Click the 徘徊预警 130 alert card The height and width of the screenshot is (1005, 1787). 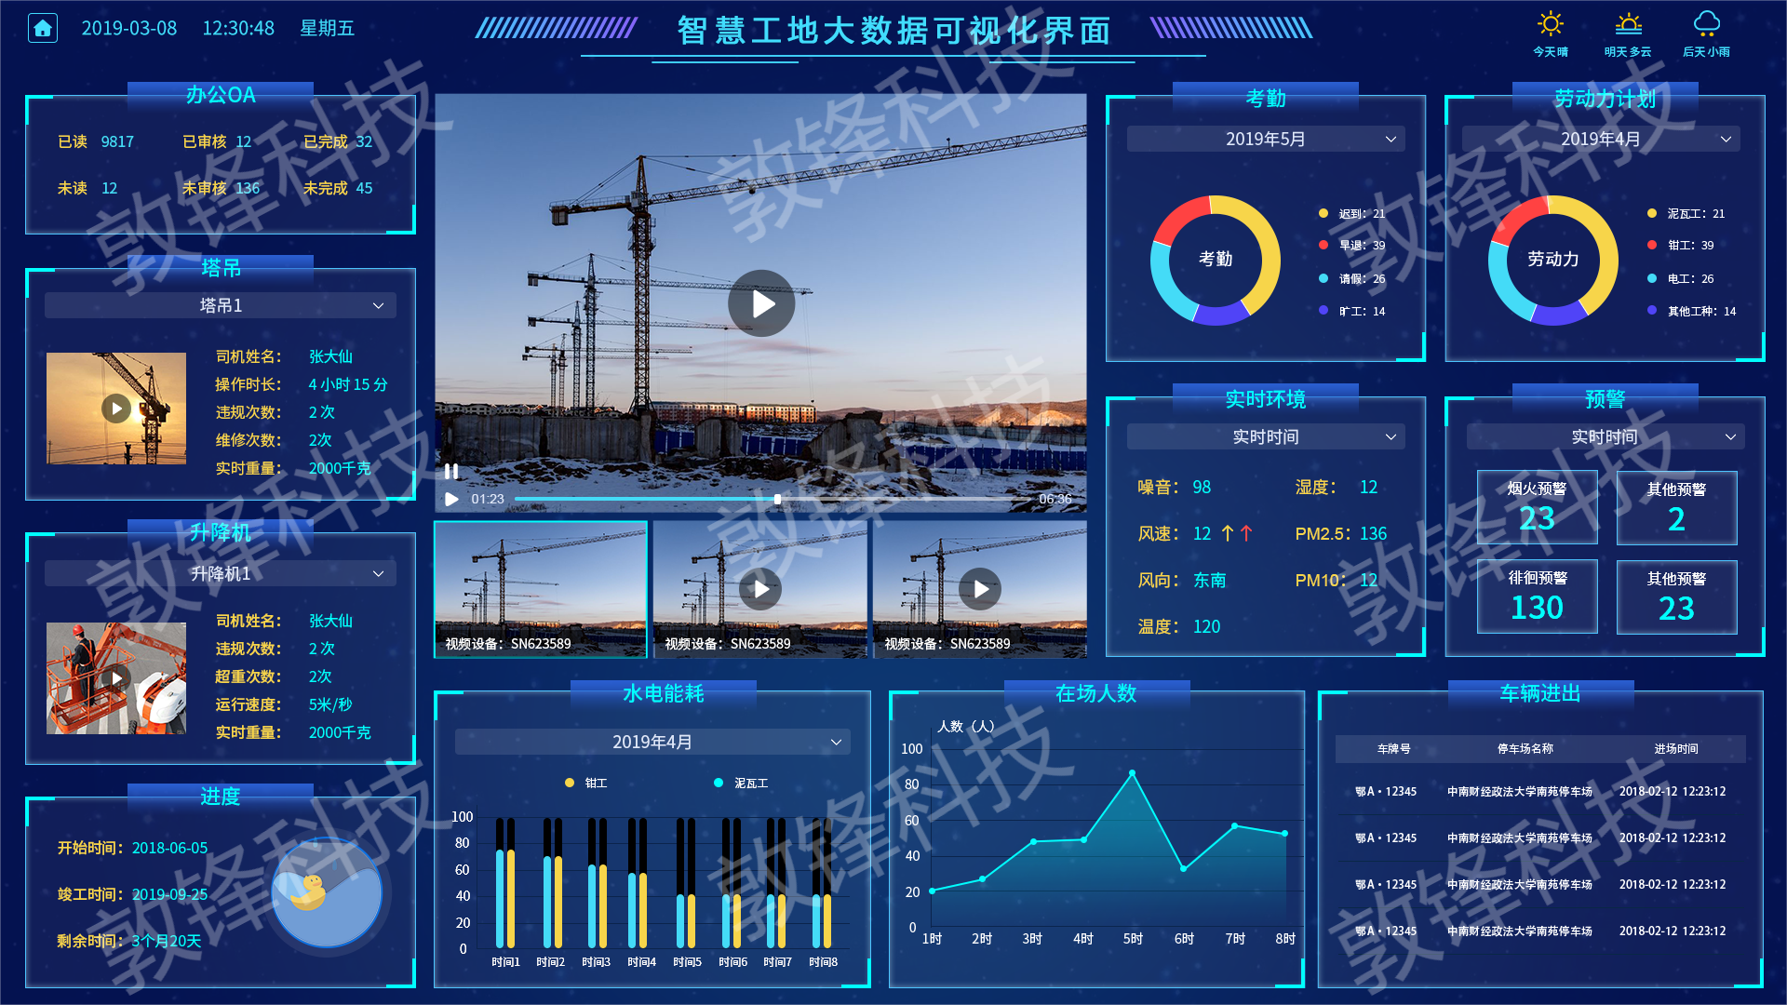pos(1537,596)
